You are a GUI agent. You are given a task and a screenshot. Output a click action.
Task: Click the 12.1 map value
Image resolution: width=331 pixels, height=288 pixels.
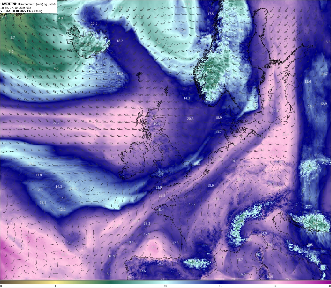43,202
